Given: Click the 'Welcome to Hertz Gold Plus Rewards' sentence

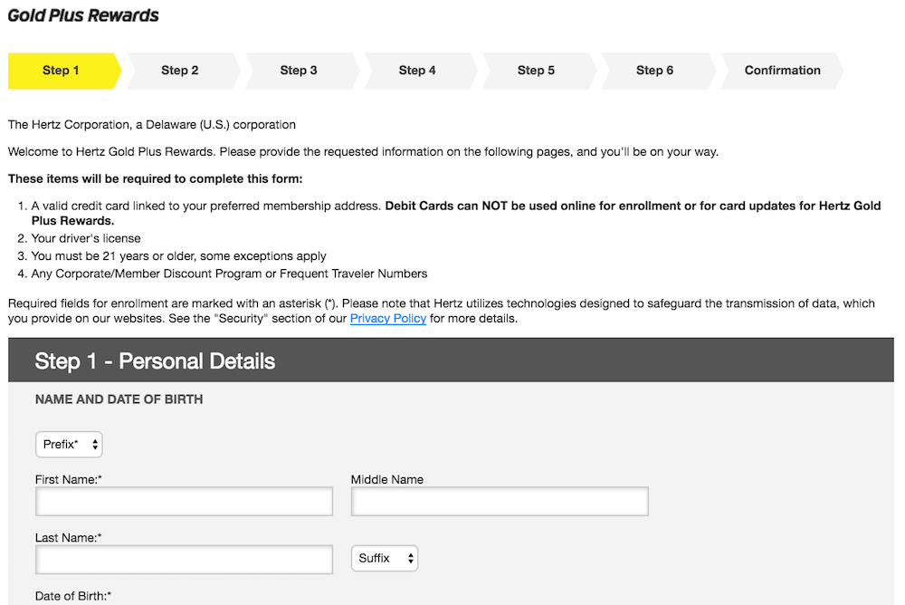Looking at the screenshot, I should click(x=363, y=152).
